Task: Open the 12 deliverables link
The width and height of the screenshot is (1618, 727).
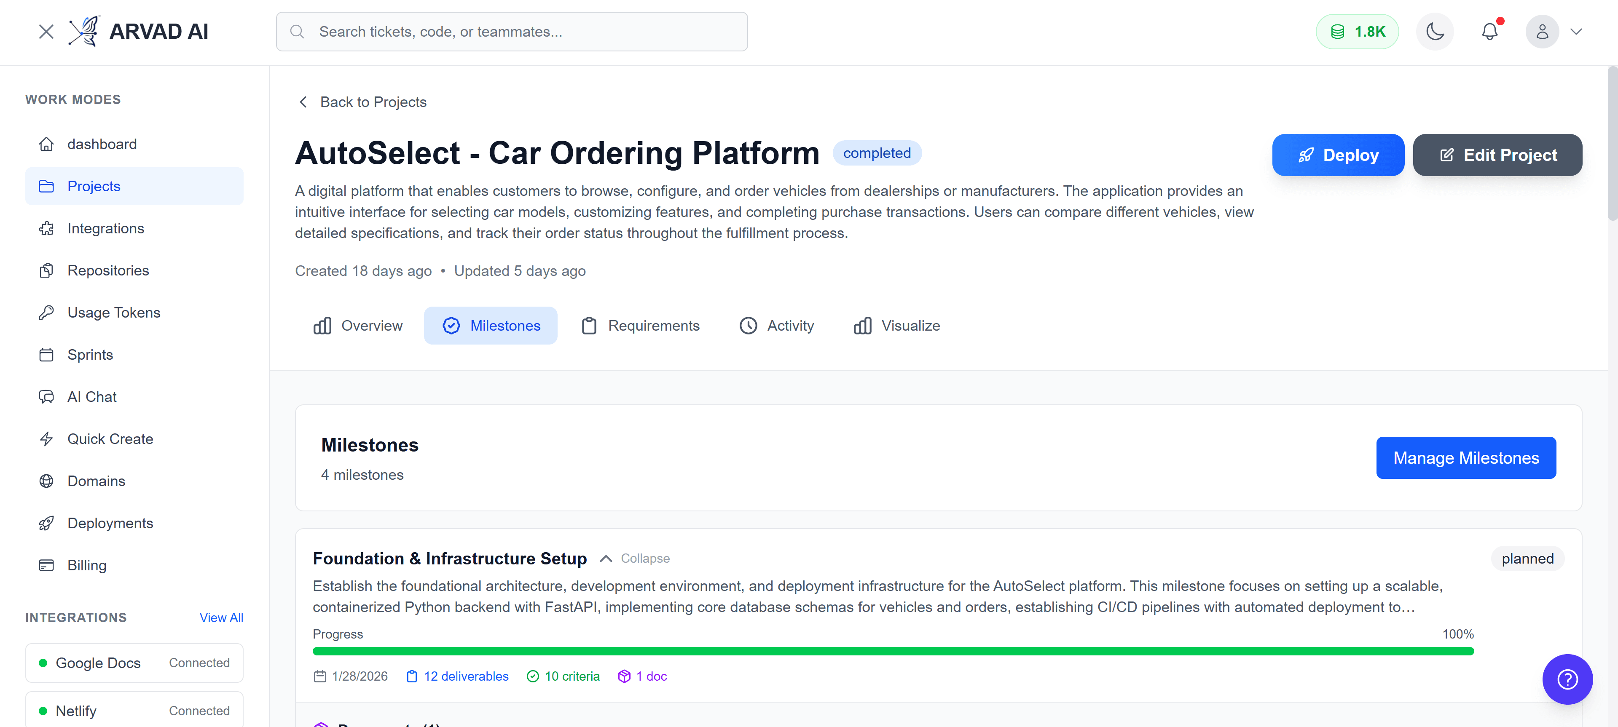Action: tap(466, 676)
